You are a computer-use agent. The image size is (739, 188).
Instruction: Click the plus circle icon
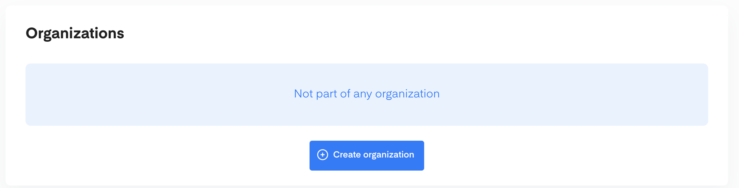(x=322, y=155)
